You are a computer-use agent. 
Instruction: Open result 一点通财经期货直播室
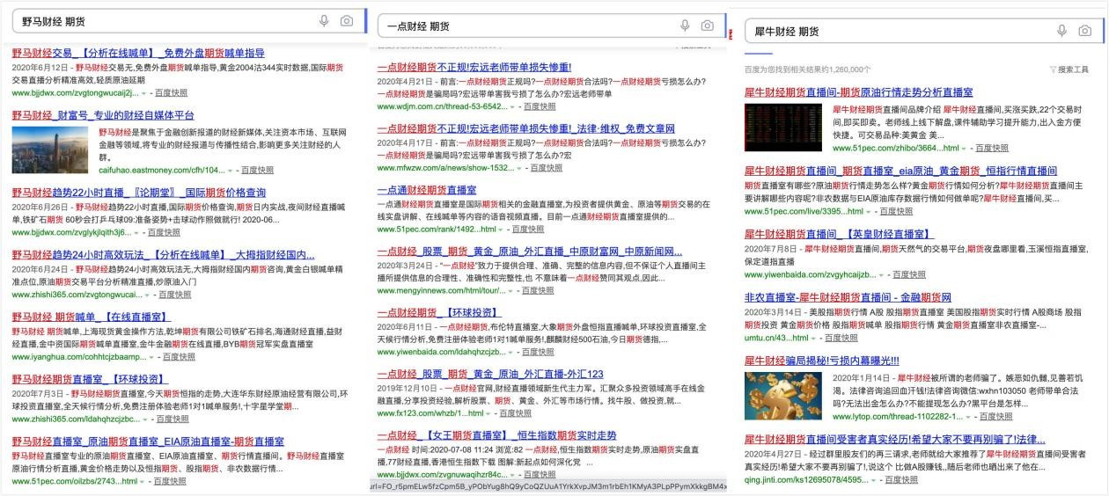click(x=427, y=190)
